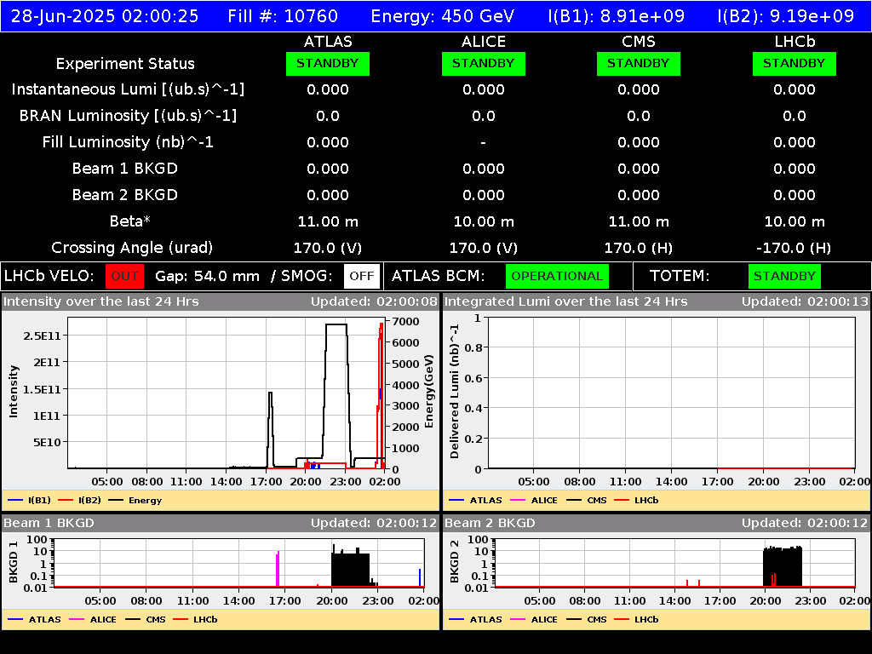Click the LHCb Beta* value 10.00 m
The width and height of the screenshot is (872, 654).
(x=795, y=222)
